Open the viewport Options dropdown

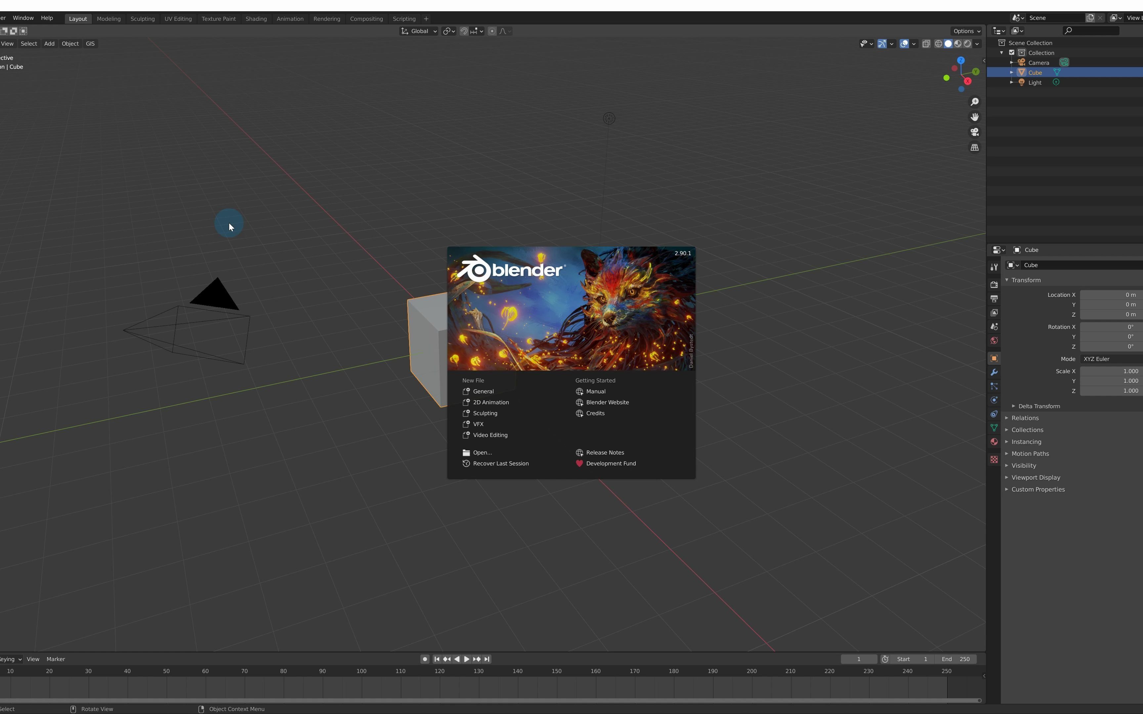click(x=966, y=31)
